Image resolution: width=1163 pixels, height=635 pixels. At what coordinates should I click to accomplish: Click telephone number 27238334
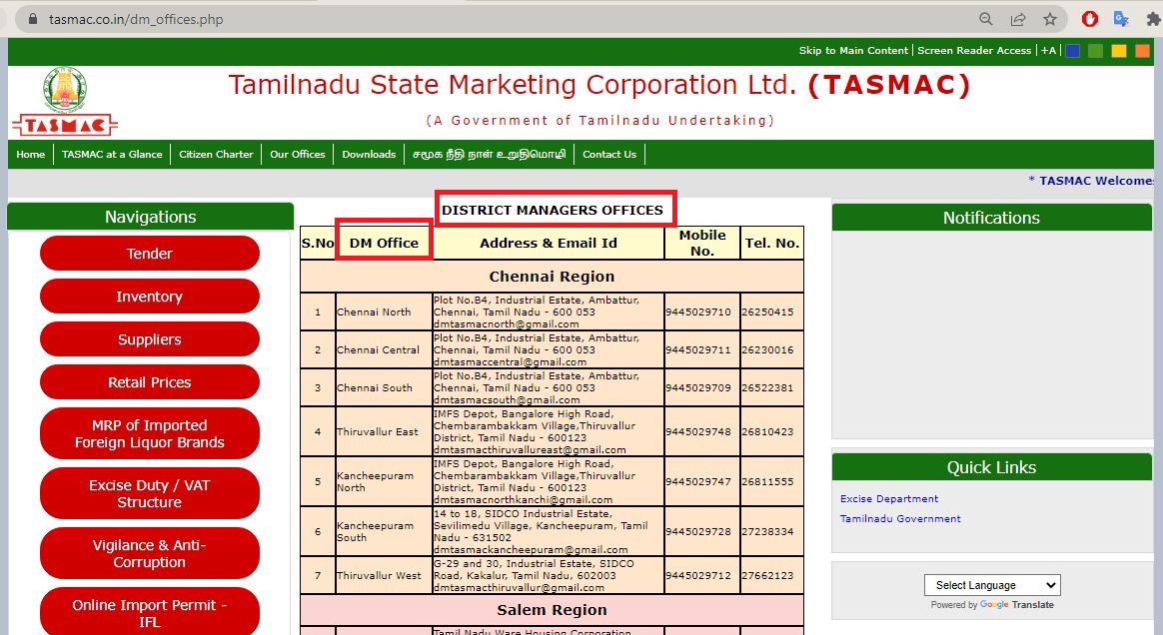tap(767, 531)
